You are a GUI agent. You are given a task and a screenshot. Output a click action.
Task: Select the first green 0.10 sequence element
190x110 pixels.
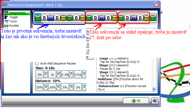38,18
